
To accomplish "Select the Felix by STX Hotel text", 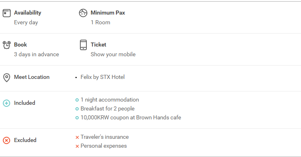I will click(x=103, y=77).
